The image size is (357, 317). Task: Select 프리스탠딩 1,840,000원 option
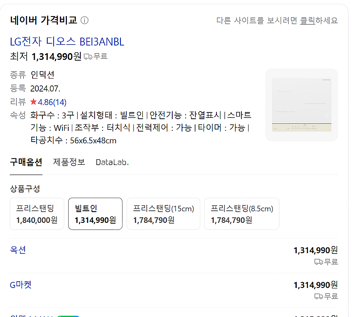tap(37, 214)
